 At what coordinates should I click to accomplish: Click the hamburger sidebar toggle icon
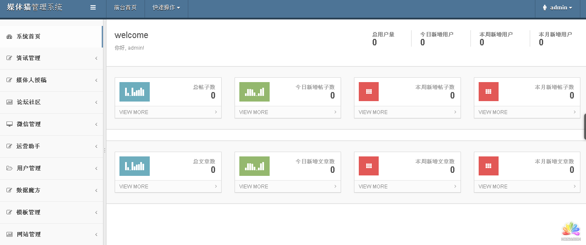(x=93, y=7)
